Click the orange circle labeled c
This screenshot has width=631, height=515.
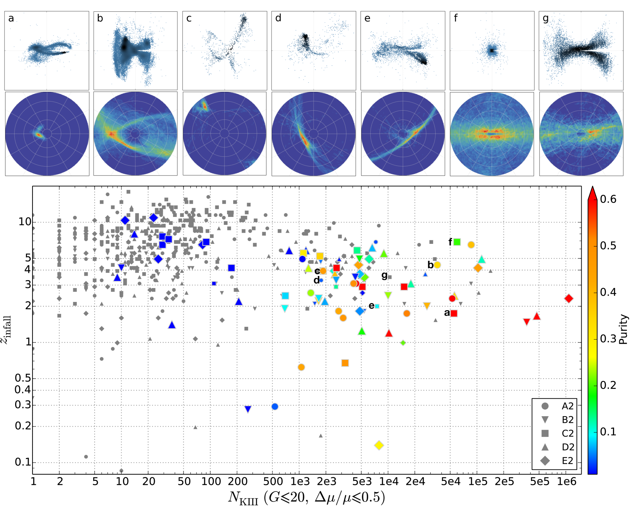[323, 271]
